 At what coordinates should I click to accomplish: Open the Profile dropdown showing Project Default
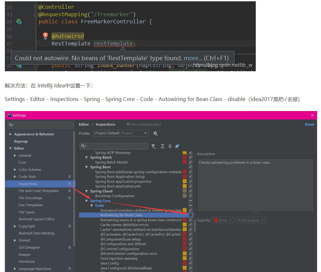click(120, 133)
